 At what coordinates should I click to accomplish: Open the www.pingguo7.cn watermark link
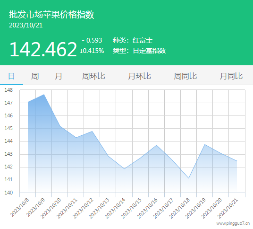click(x=233, y=223)
